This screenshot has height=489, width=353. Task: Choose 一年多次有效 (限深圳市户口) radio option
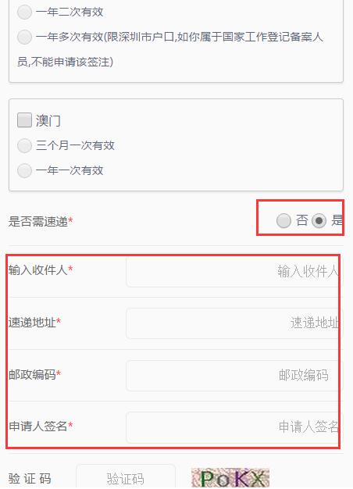(24, 37)
